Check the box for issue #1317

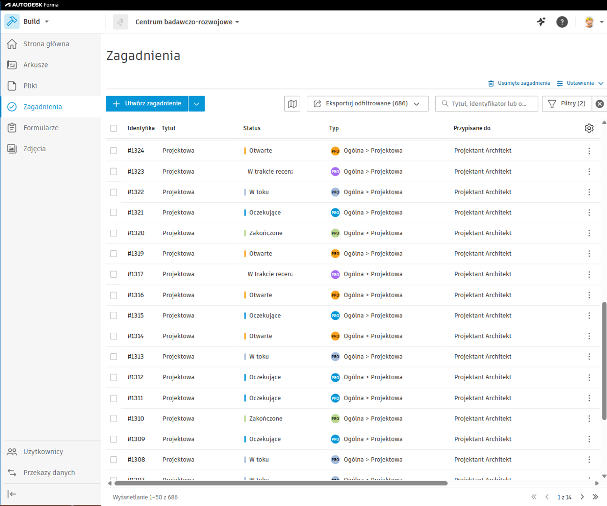113,274
